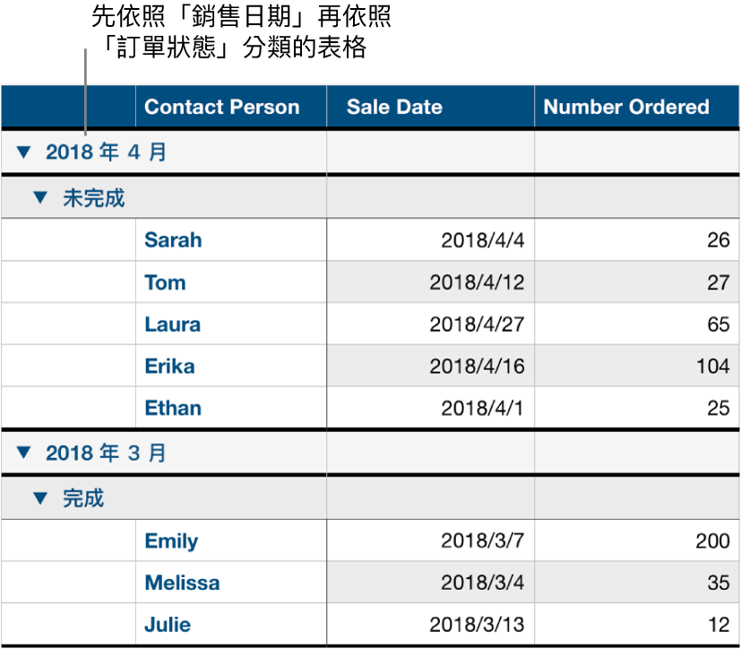Collapse the 2018 年 4 月 group
This screenshot has height=649, width=741.
[23, 151]
